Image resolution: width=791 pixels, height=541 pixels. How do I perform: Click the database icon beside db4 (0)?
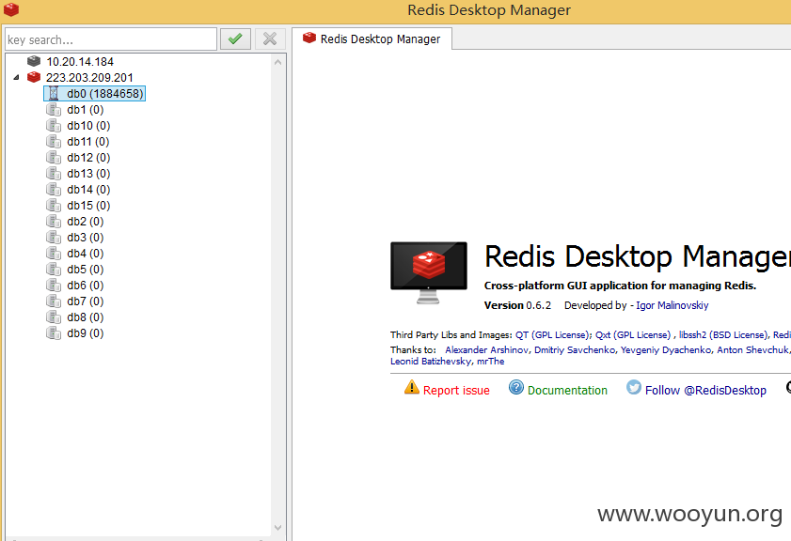[54, 253]
